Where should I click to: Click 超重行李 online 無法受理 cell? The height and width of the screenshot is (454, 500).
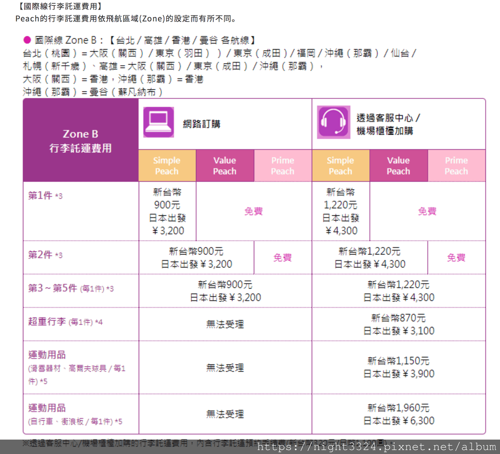coord(225,324)
